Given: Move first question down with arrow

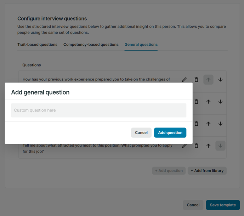Looking at the screenshot, I should [220, 80].
